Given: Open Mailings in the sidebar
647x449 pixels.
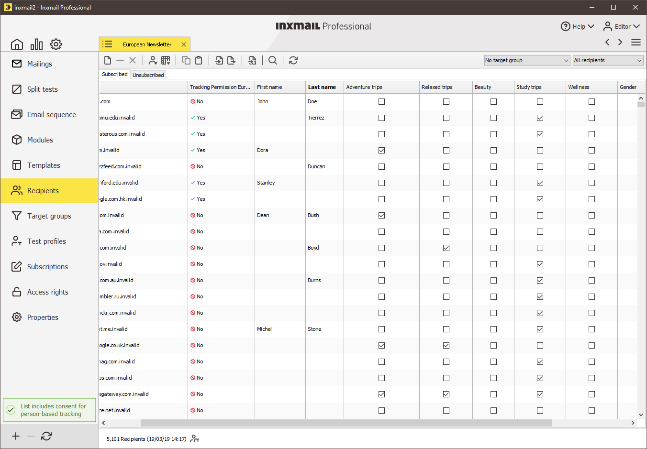Looking at the screenshot, I should 49,64.
